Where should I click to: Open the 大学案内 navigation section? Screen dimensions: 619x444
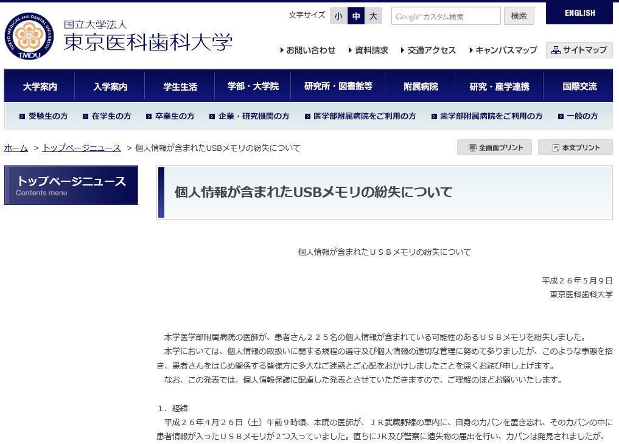click(40, 86)
